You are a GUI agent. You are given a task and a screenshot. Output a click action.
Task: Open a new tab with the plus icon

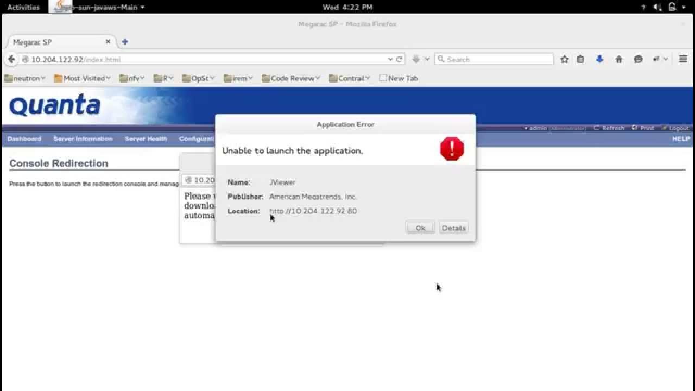coord(125,42)
